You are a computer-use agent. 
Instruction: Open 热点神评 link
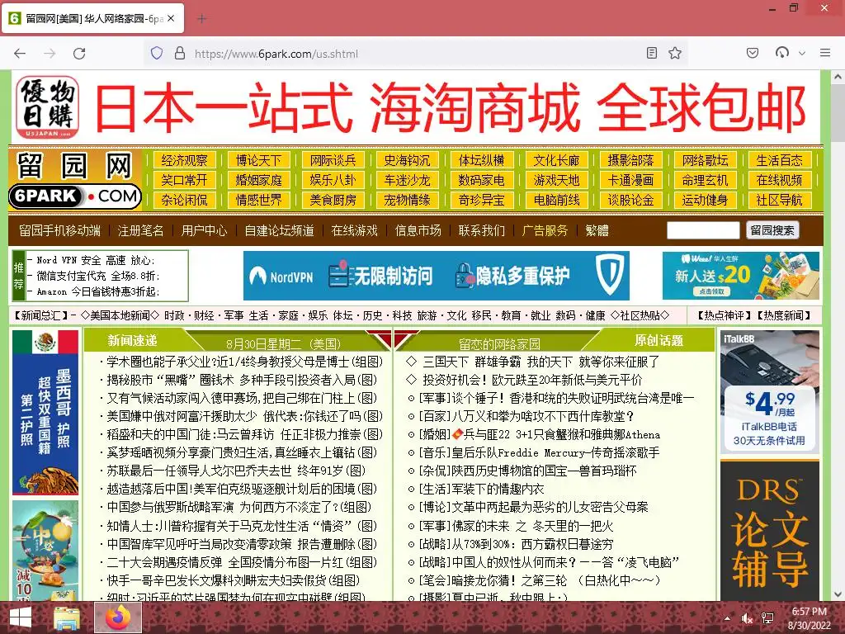[x=725, y=315]
